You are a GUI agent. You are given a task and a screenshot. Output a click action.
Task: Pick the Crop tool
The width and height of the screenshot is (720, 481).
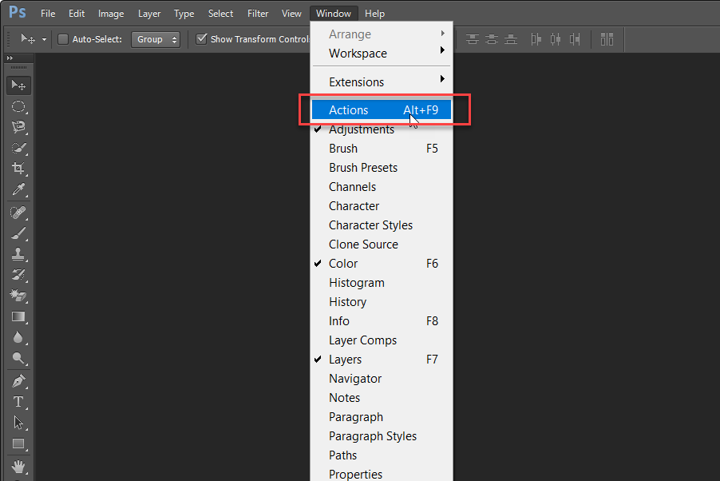click(x=18, y=169)
